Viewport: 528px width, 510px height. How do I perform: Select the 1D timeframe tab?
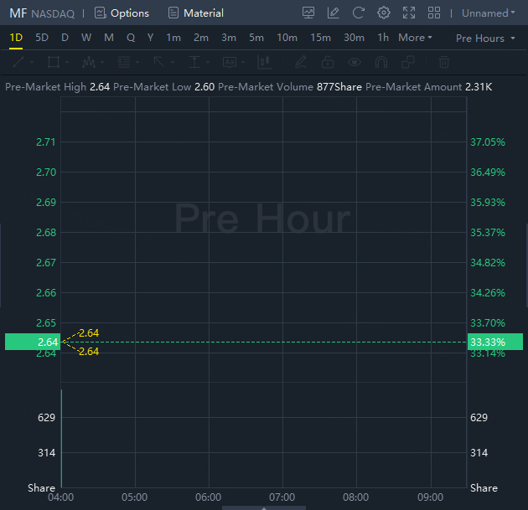(x=16, y=38)
